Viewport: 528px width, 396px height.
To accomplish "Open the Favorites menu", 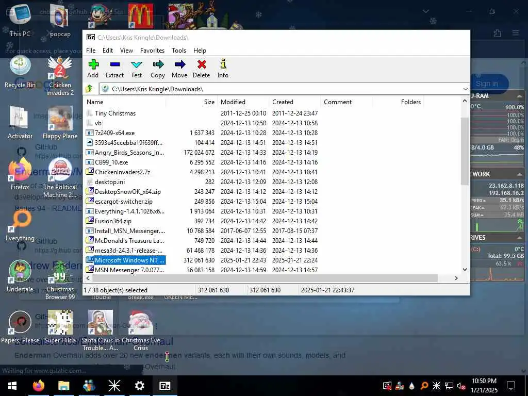I will pos(152,51).
